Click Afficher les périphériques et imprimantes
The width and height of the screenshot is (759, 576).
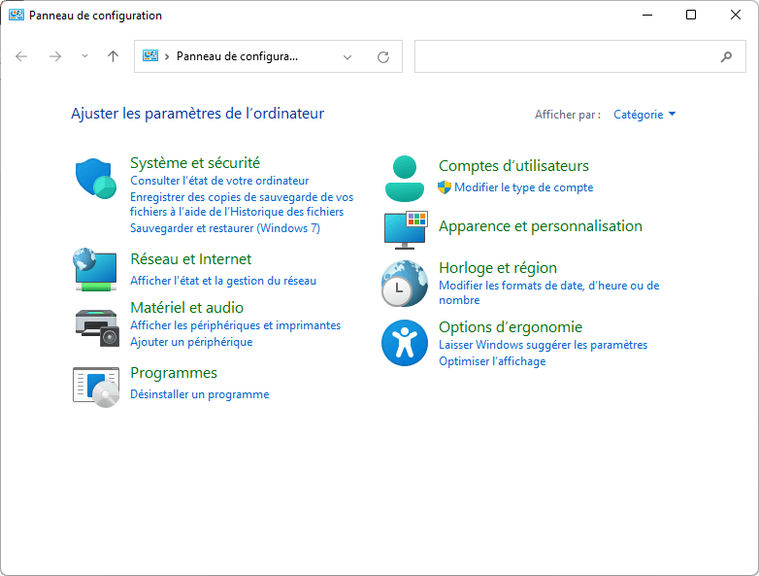coord(235,325)
